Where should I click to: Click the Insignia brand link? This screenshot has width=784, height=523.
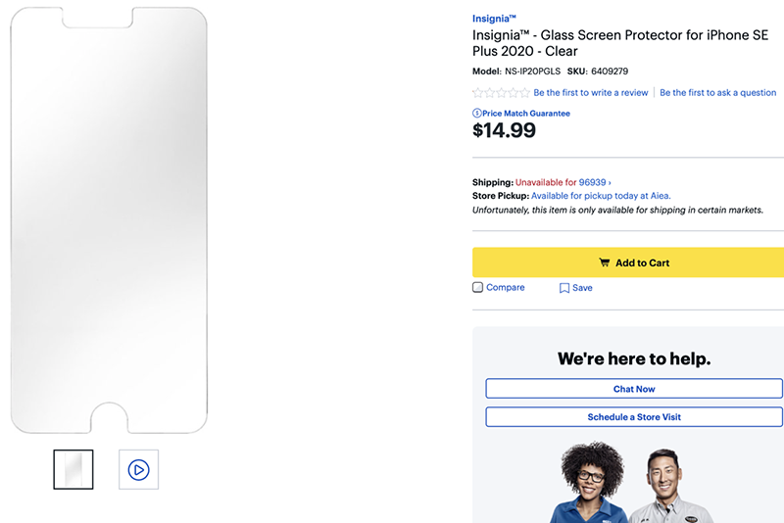(496, 19)
